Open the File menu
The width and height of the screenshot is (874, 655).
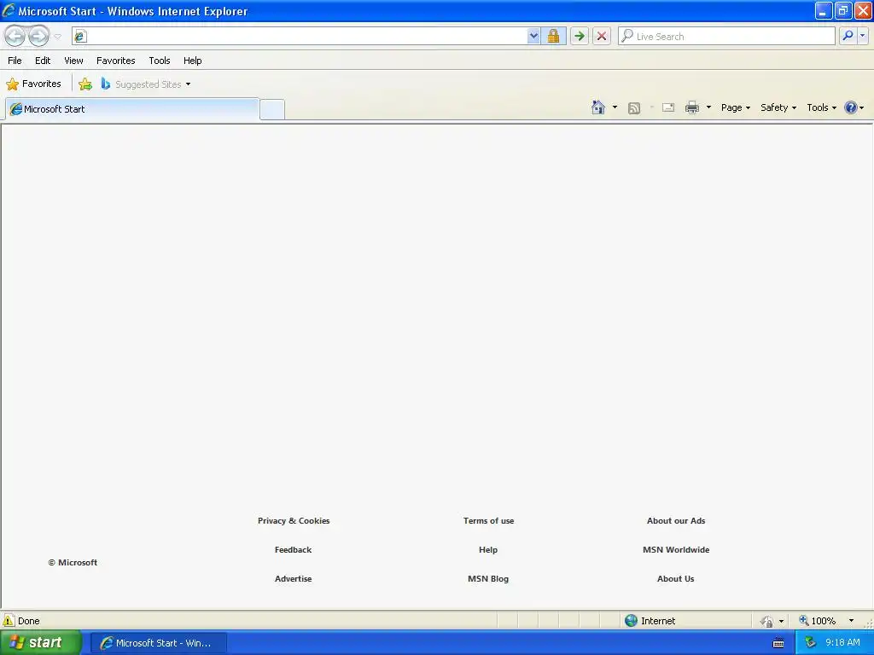(15, 61)
